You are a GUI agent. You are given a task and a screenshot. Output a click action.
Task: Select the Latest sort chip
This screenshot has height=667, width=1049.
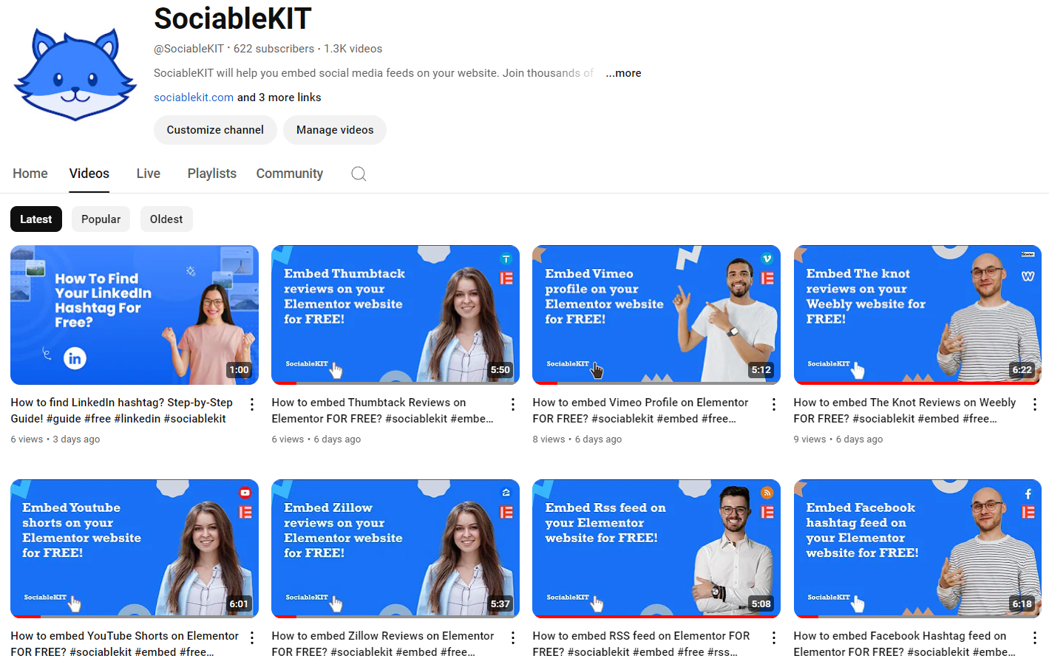(36, 219)
